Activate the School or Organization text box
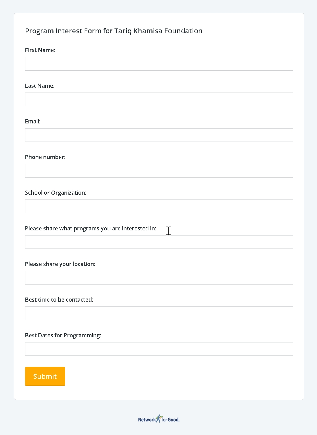This screenshot has width=317, height=435. 159,206
